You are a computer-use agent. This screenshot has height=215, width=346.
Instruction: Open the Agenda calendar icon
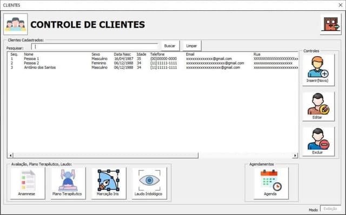point(271,183)
